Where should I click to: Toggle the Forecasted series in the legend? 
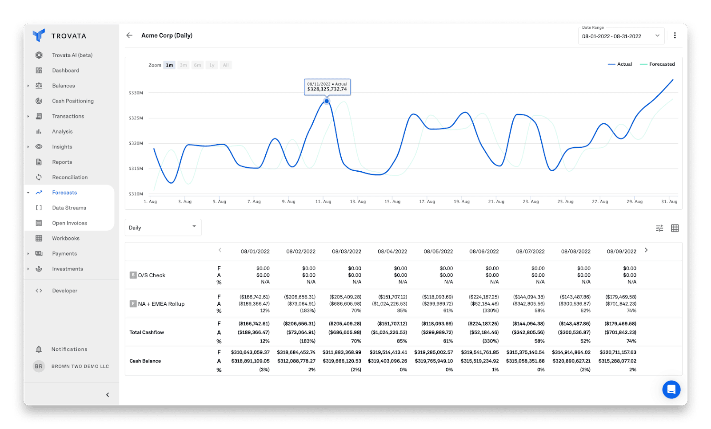tap(658, 64)
